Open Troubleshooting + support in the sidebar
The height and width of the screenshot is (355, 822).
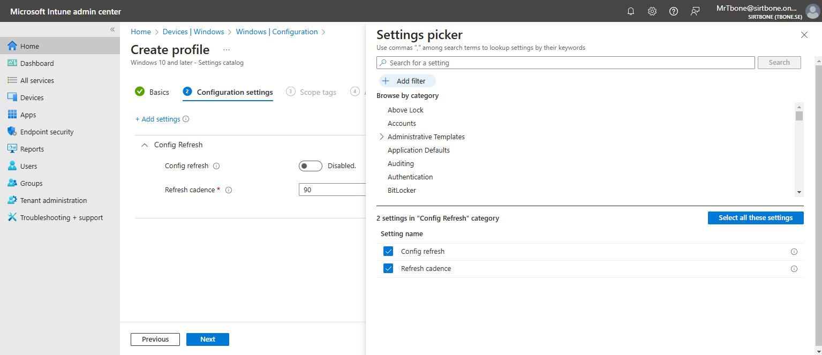coord(61,217)
